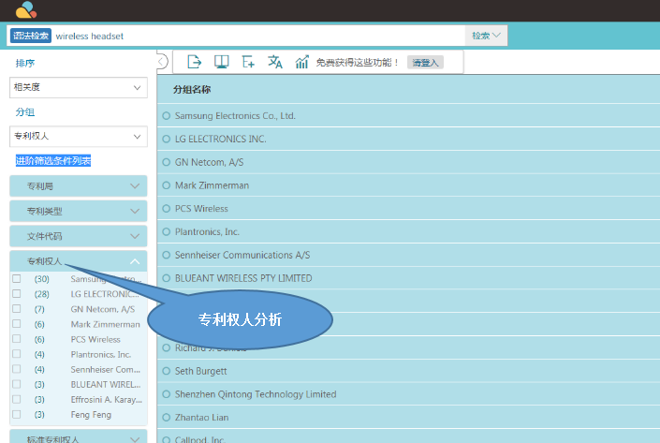660x443 pixels.
Task: Click the 请登入 login button
Action: tap(425, 63)
